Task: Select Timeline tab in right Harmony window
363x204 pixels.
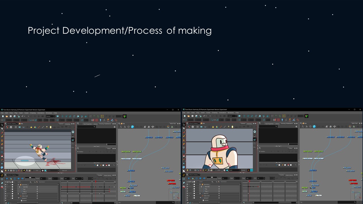Action: pyautogui.click(x=281, y=175)
